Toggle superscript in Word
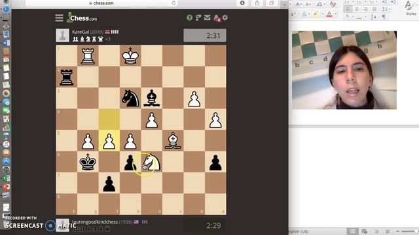This screenshot has height=235, width=419. tap(293, 14)
